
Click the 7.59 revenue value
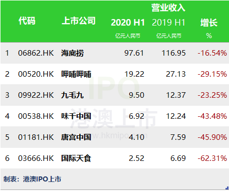(x=178, y=137)
